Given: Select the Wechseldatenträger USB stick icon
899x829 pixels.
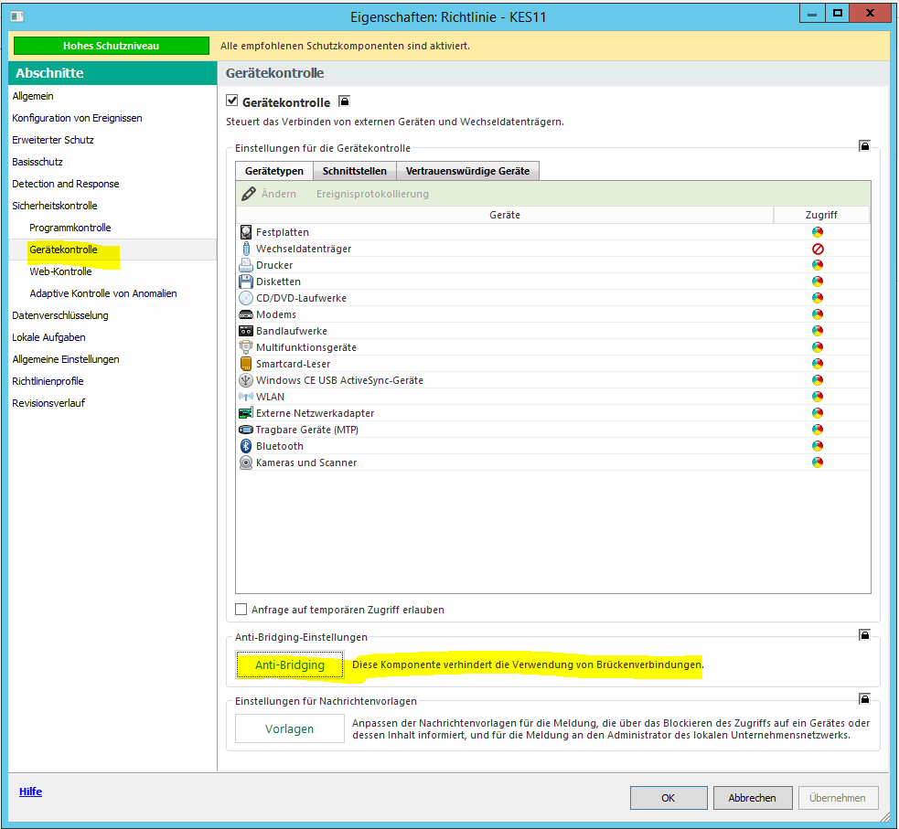Looking at the screenshot, I should pyautogui.click(x=245, y=249).
